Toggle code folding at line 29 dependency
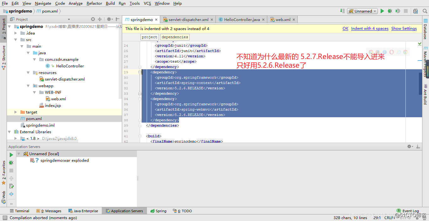 pyautogui.click(x=140, y=72)
